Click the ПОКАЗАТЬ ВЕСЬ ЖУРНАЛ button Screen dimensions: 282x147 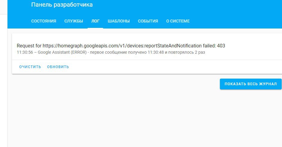(251, 84)
